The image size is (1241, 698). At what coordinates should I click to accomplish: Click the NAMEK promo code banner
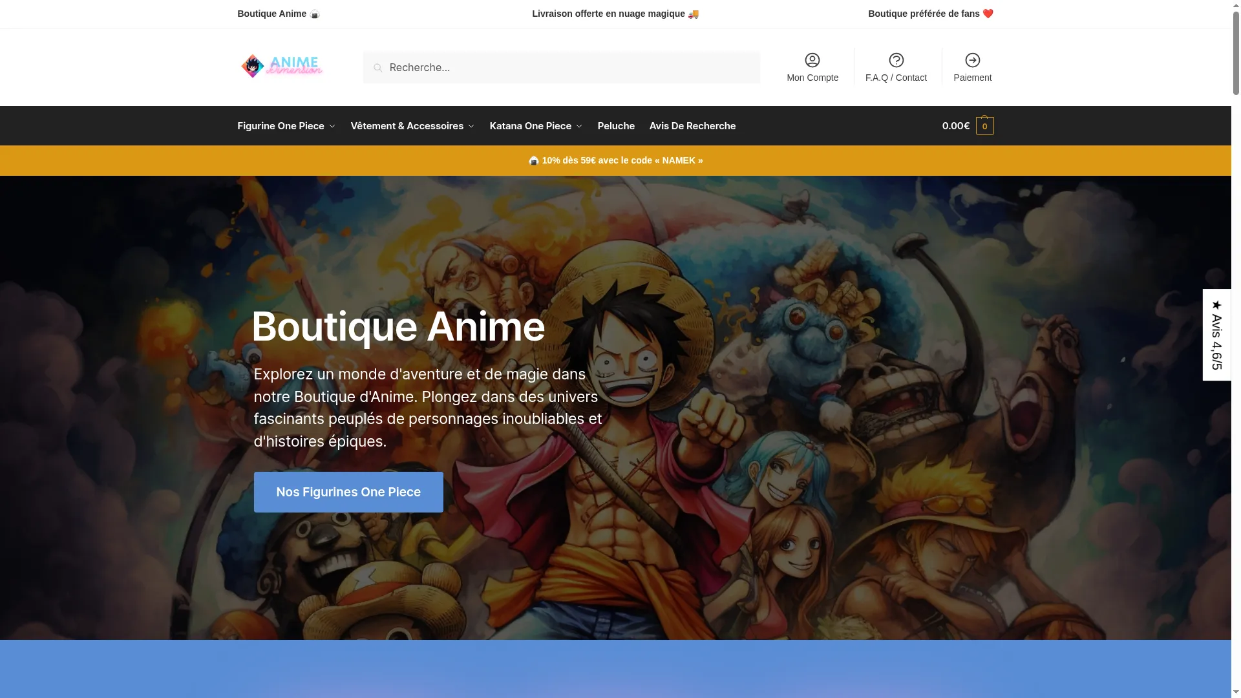[x=615, y=160]
